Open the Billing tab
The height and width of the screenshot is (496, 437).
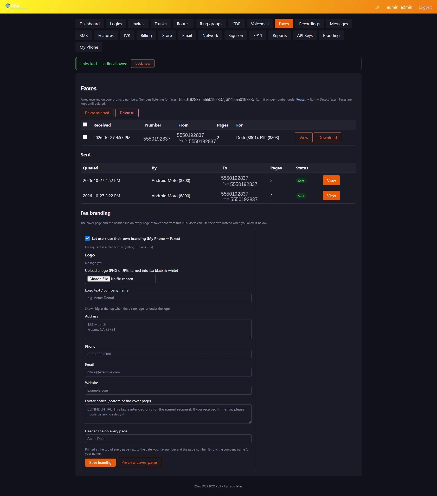[x=146, y=35]
